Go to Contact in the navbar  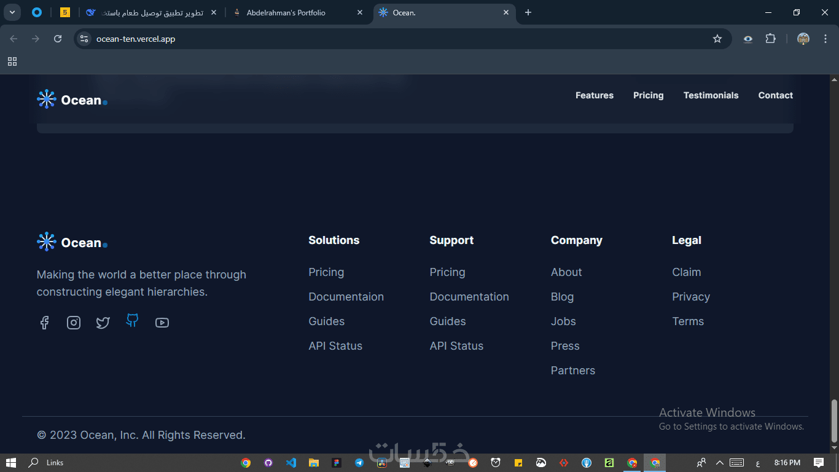pyautogui.click(x=776, y=95)
